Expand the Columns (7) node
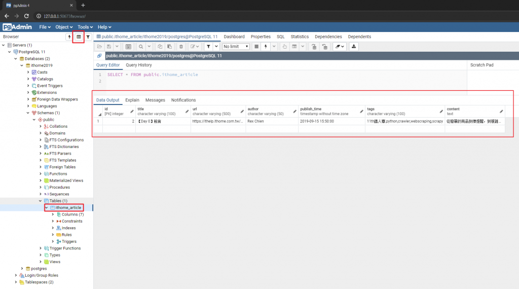The width and height of the screenshot is (519, 289). click(x=53, y=214)
